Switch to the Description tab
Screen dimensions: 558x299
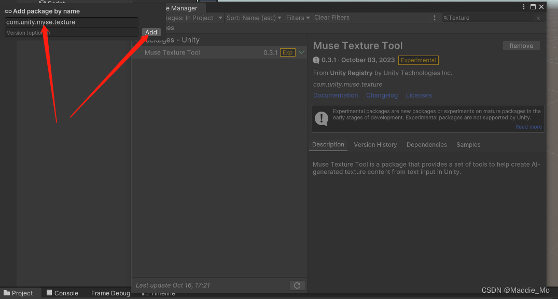click(x=328, y=144)
